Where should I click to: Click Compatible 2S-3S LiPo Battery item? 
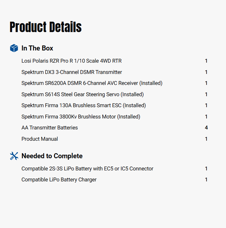click(87, 169)
